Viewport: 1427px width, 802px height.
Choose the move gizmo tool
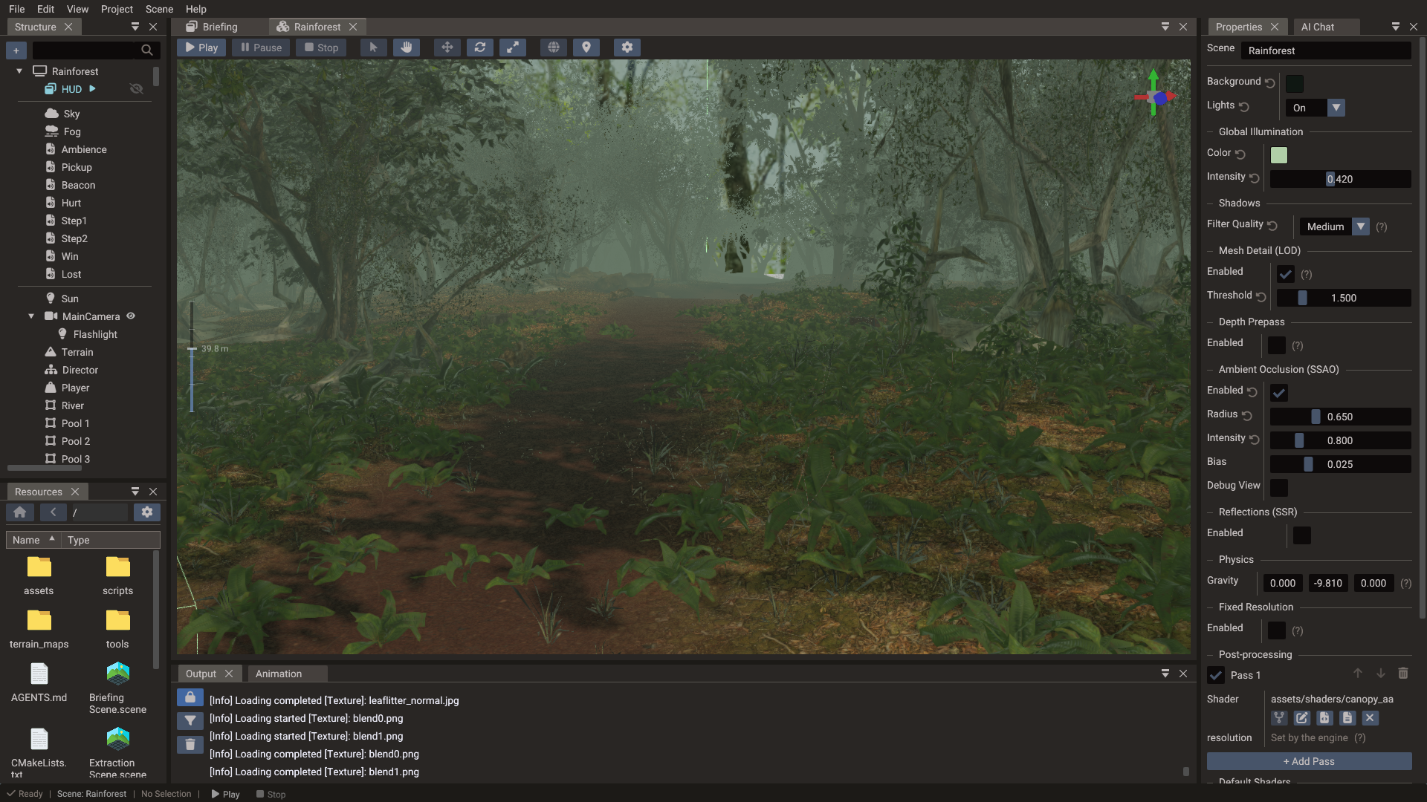(447, 48)
